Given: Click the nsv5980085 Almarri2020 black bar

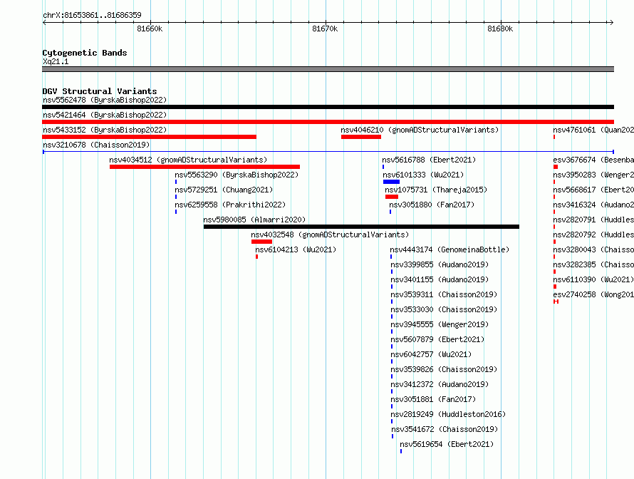Looking at the screenshot, I should 361,227.
